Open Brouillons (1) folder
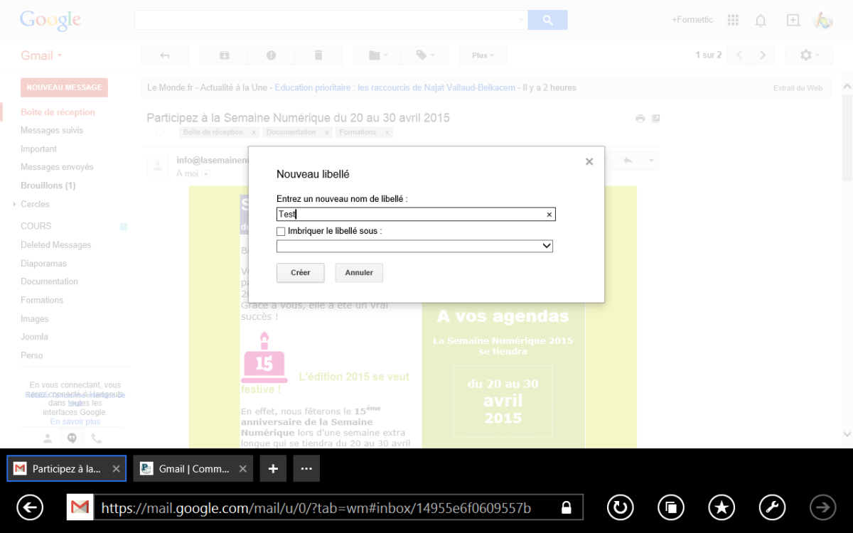This screenshot has width=853, height=533. (48, 185)
